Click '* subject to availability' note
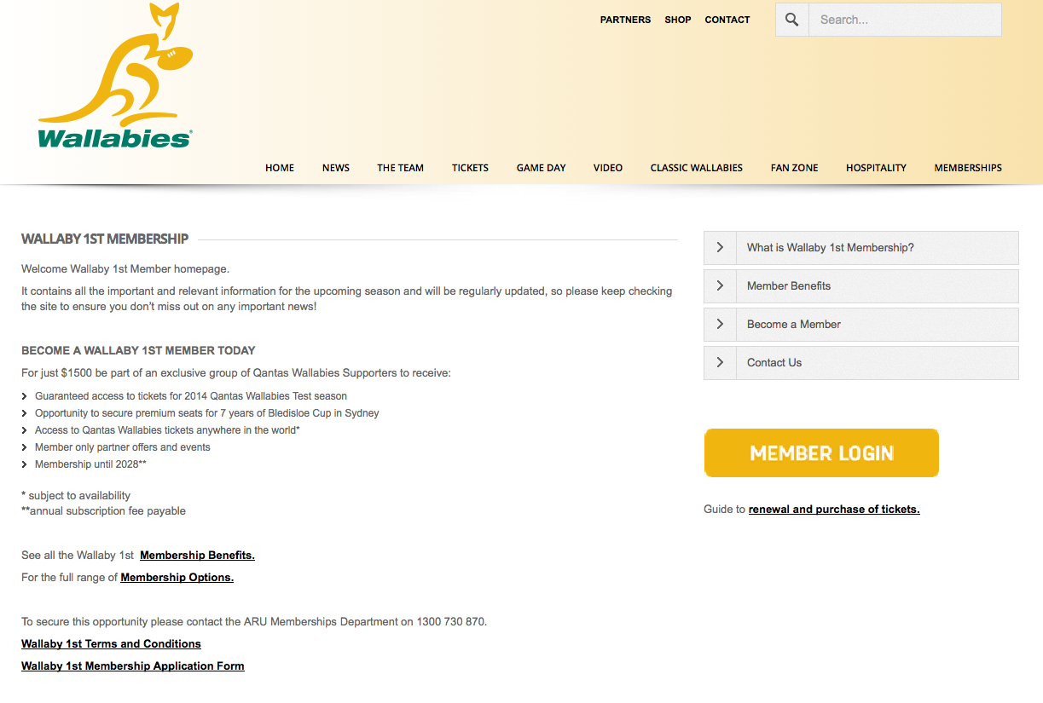This screenshot has height=703, width=1043. tap(76, 496)
